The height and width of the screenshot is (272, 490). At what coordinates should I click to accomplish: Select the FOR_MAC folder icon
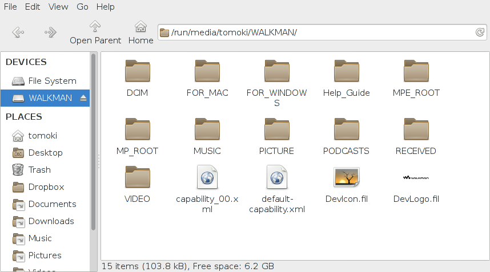[207, 71]
